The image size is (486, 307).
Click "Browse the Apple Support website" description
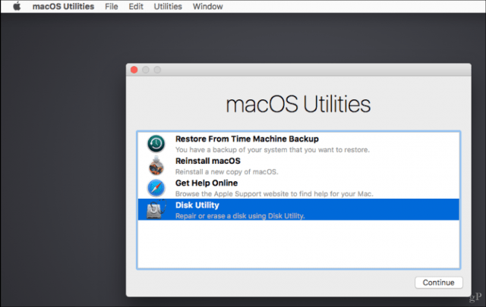[274, 194]
